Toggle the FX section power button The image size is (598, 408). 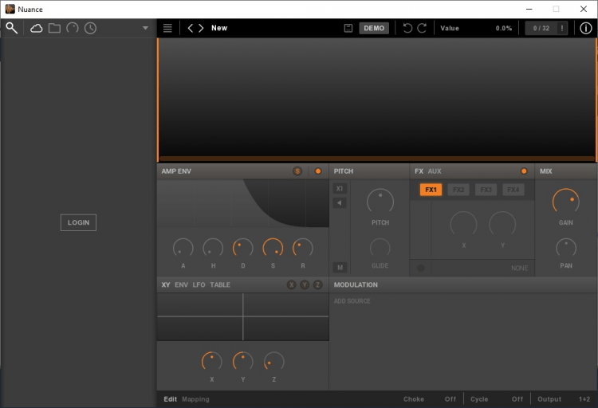coord(524,171)
